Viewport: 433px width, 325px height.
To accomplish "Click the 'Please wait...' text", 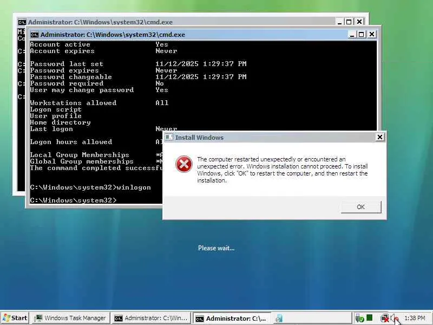I will [x=216, y=248].
